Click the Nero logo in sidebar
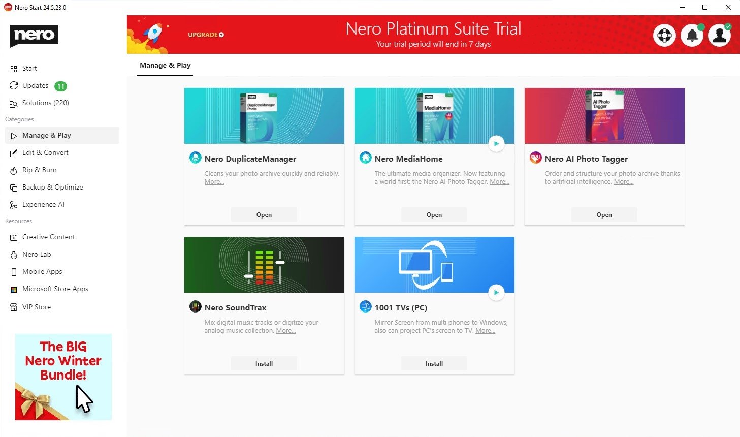The width and height of the screenshot is (740, 437). click(x=34, y=36)
